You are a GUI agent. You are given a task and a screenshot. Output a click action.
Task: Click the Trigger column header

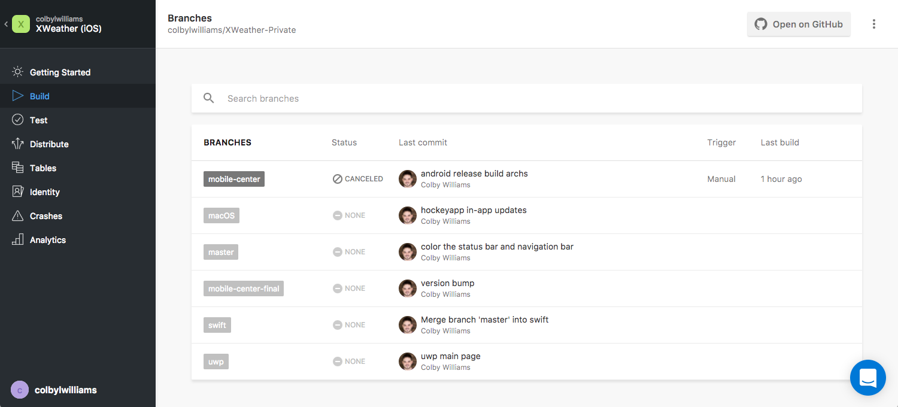point(721,142)
